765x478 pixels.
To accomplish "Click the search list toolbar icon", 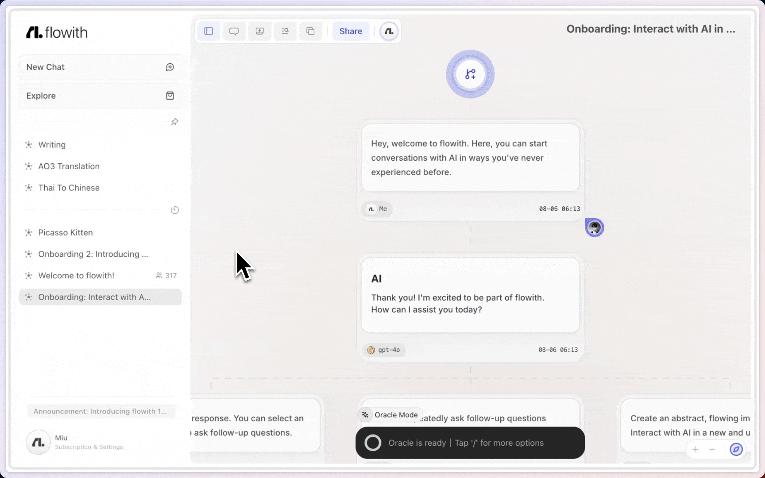I will [x=285, y=31].
